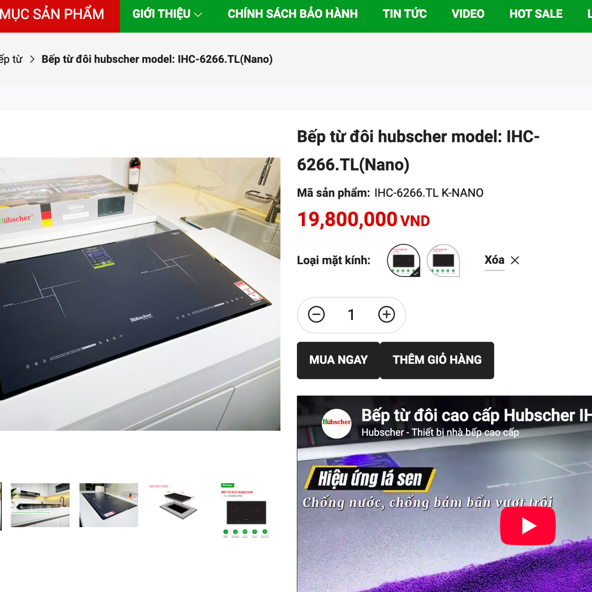
Task: Click the Bếp từ breadcrumb link
Action: coord(11,60)
